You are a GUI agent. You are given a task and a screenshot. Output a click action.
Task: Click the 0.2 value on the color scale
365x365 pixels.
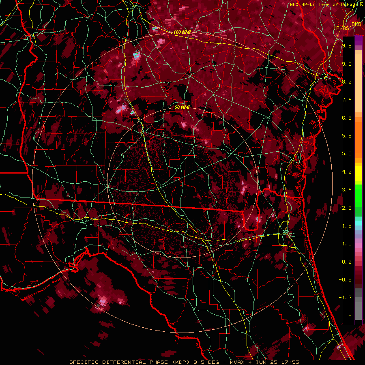click(x=347, y=262)
